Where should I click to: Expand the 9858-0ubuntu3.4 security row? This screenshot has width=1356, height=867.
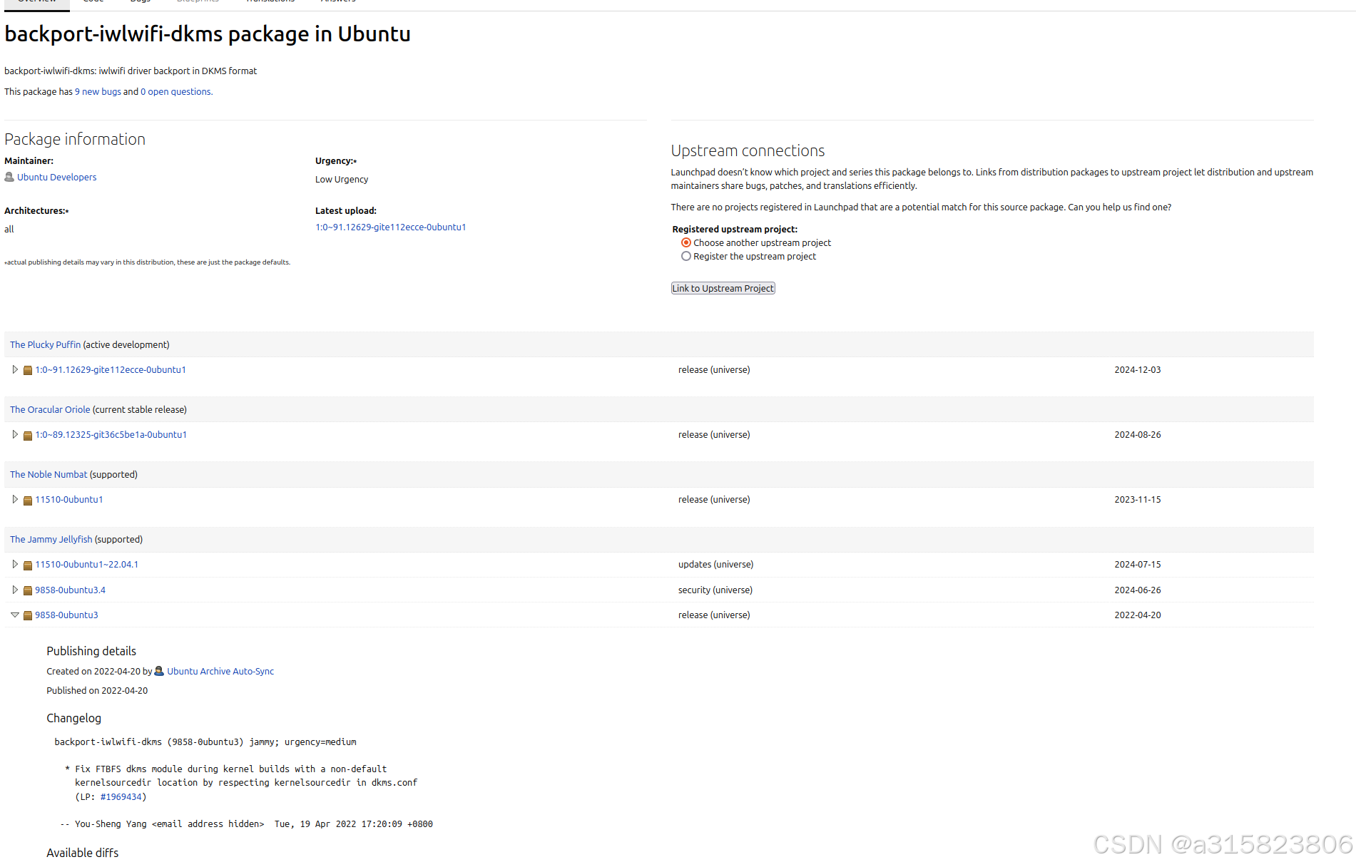(x=15, y=590)
